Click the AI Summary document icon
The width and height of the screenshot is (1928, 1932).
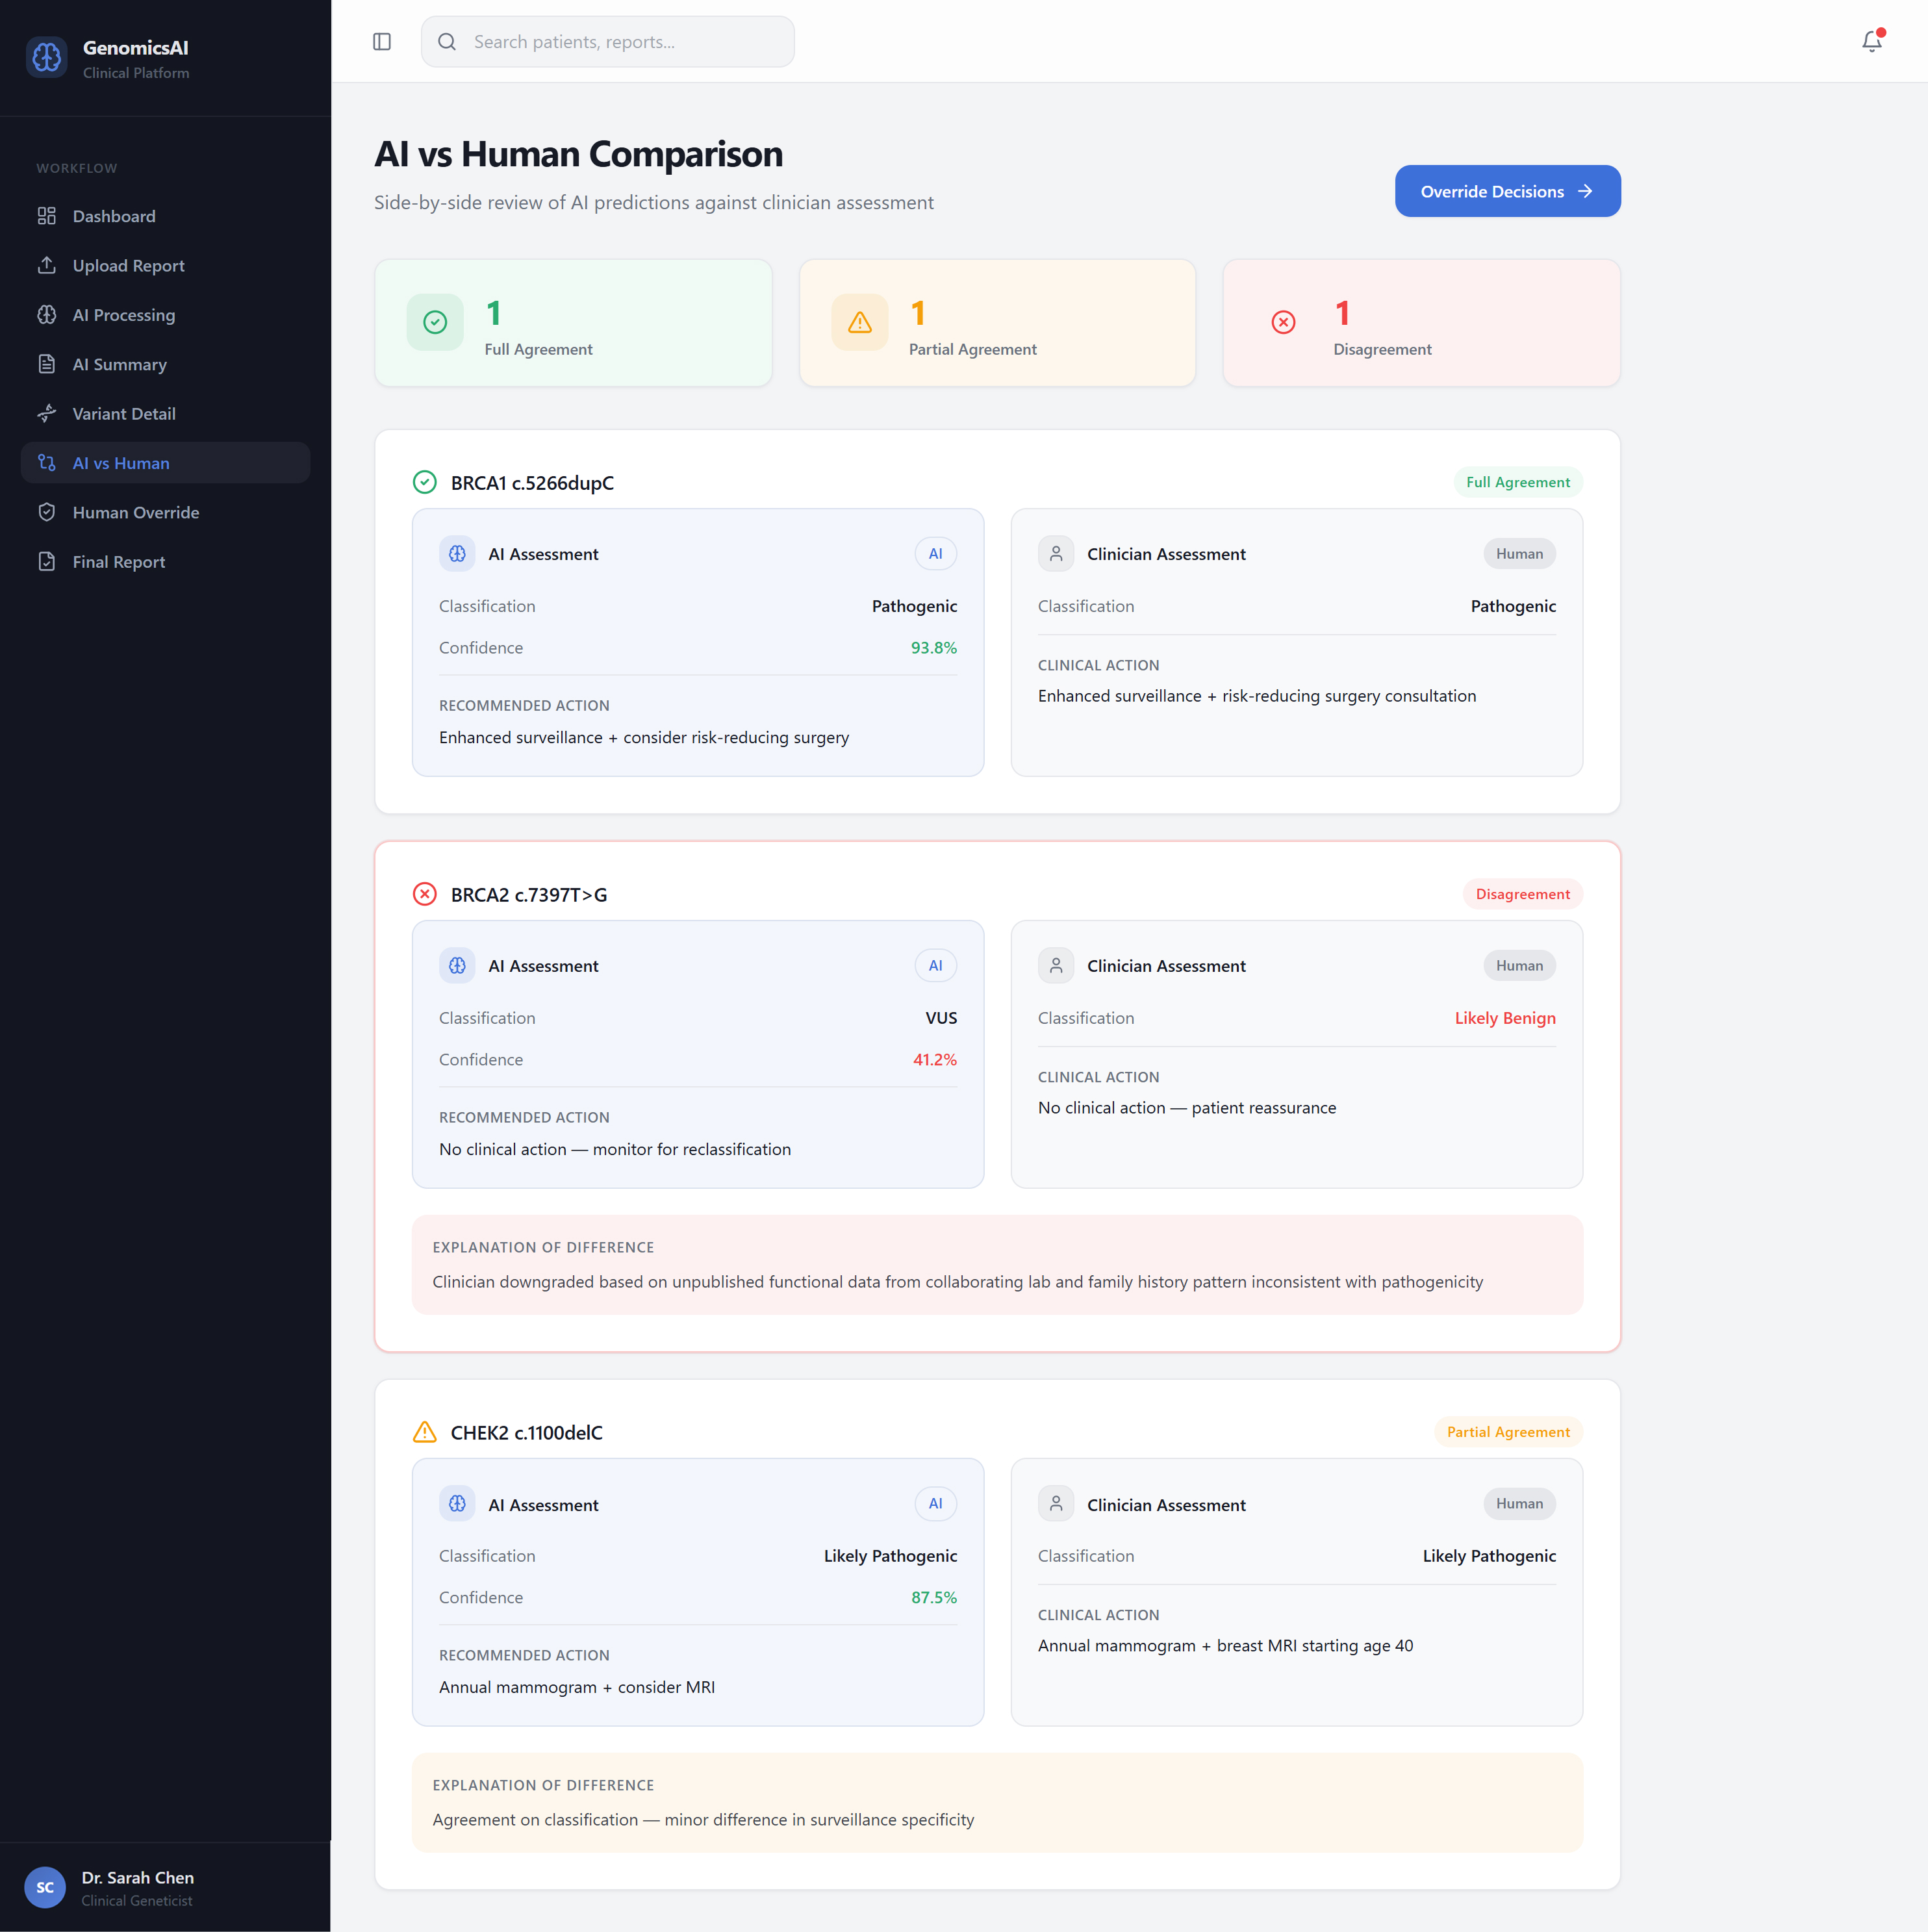47,364
